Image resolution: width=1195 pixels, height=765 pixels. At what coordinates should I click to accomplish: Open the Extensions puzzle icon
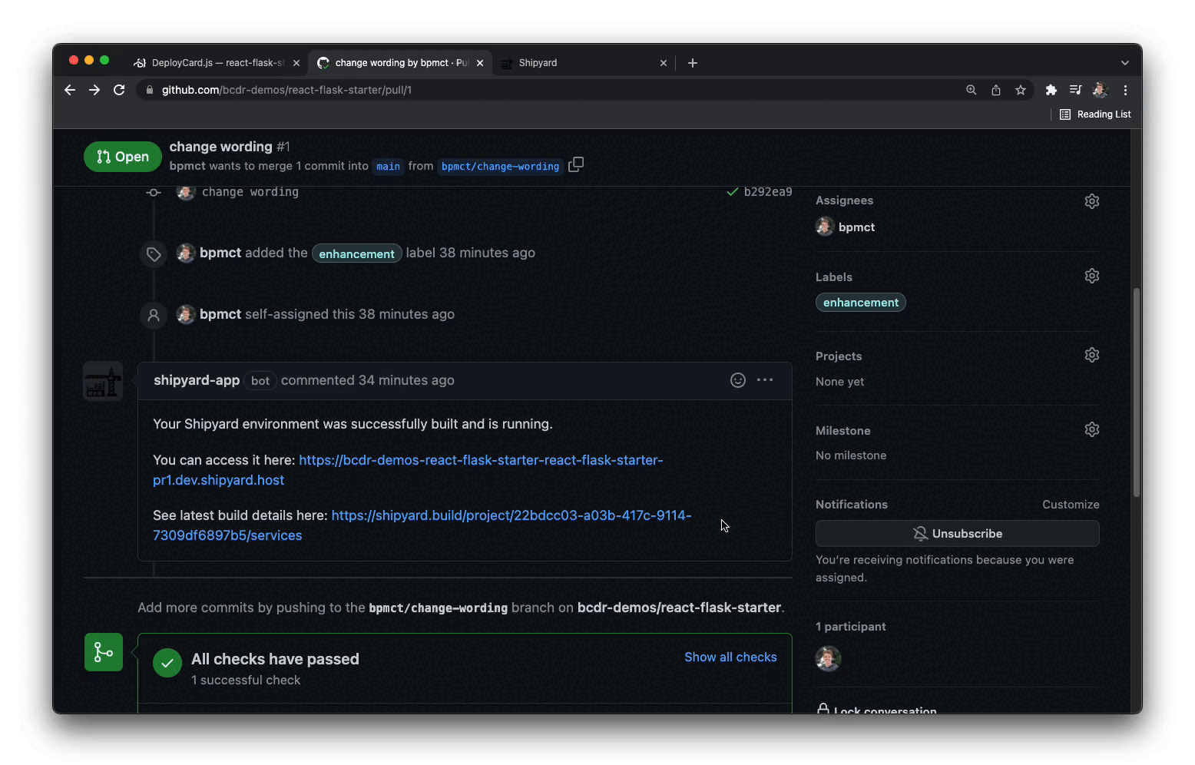click(x=1051, y=90)
